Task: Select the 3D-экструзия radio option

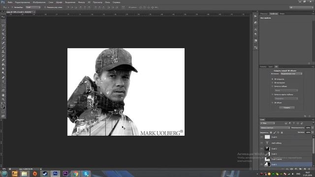Action: (x=273, y=83)
